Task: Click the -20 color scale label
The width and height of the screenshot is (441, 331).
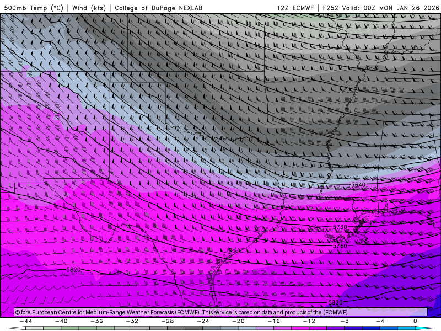Action: 239,321
